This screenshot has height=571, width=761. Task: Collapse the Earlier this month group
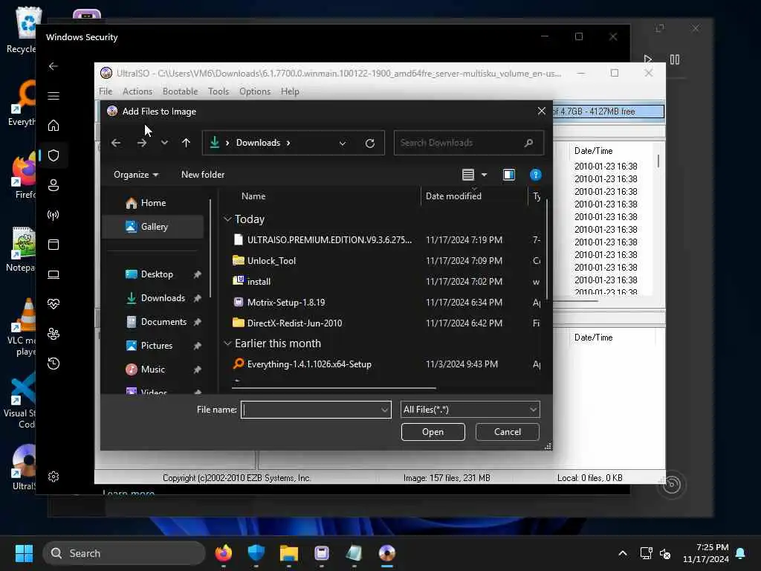click(x=227, y=343)
